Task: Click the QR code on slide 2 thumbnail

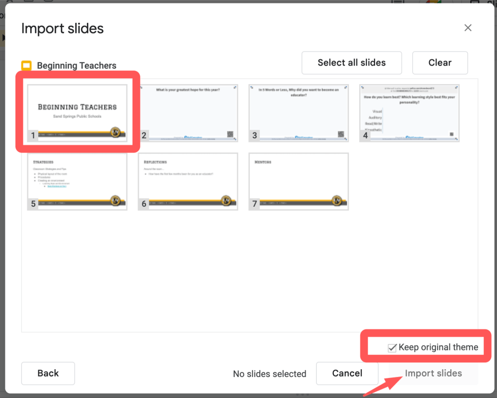Action: tap(230, 134)
